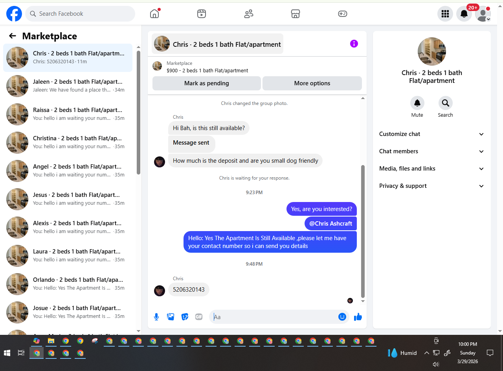Open the More options menu

(x=312, y=83)
